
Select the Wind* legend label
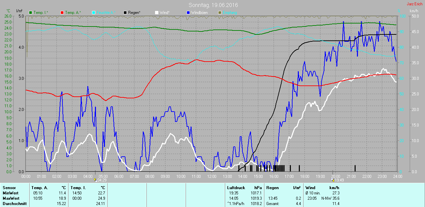164,13
